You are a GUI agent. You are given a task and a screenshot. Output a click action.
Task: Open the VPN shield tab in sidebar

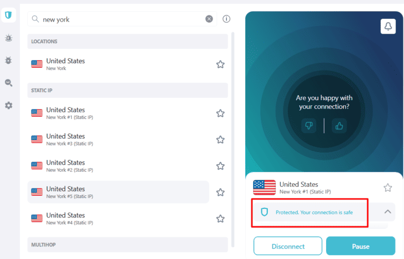point(8,15)
